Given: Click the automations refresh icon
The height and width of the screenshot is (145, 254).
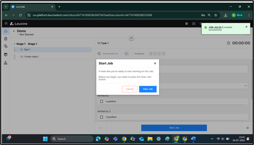Looking at the screenshot, I should pyautogui.click(x=99, y=54).
